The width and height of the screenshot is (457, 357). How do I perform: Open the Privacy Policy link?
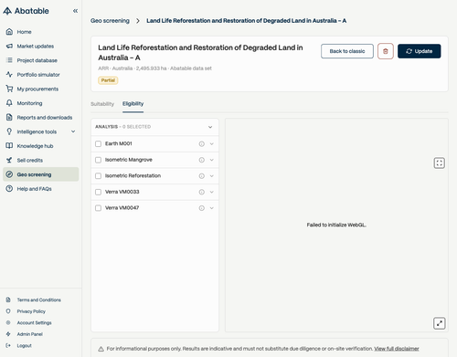click(31, 311)
